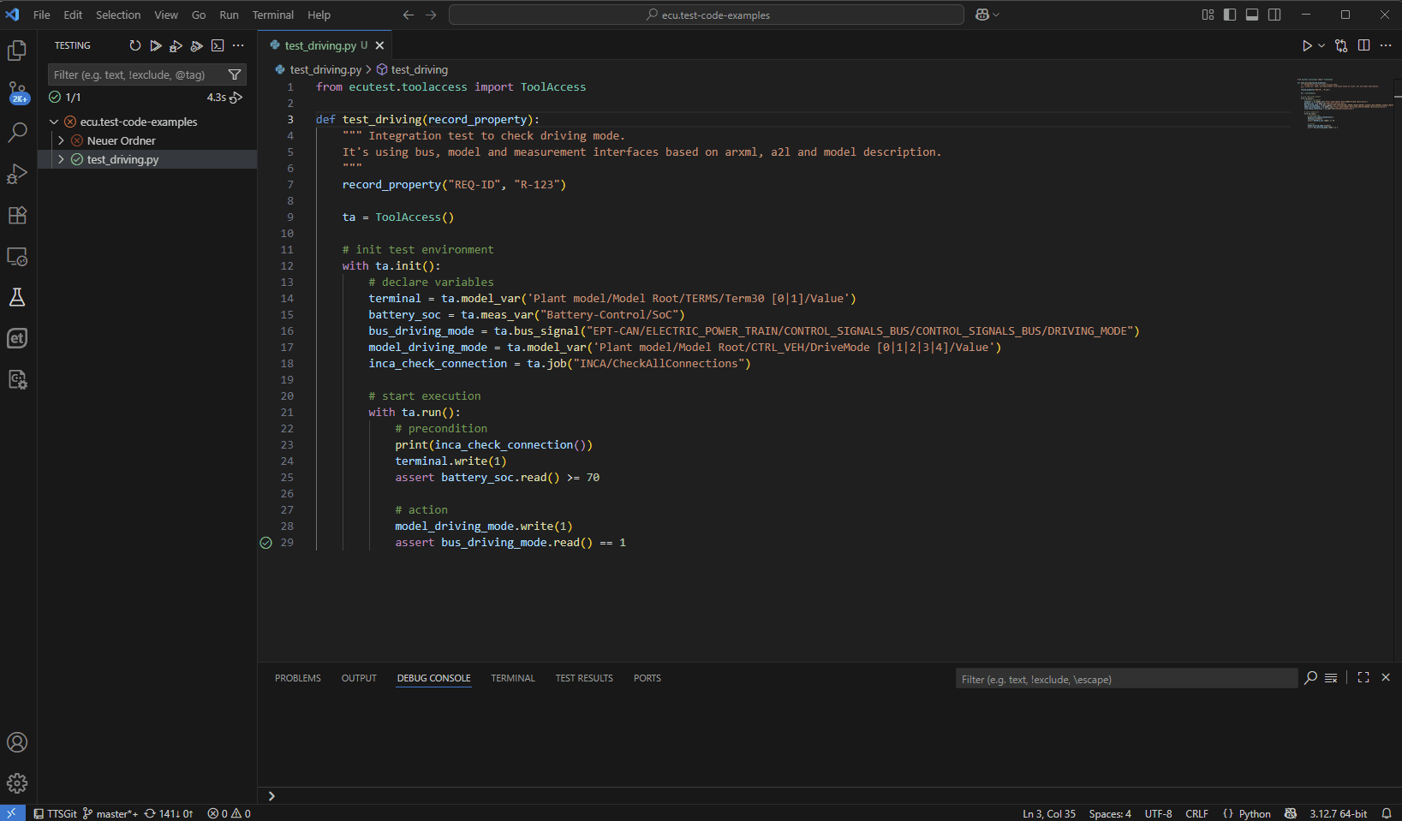Customize layout icon in title bar
Screen dimensions: 1402x821
click(1208, 15)
